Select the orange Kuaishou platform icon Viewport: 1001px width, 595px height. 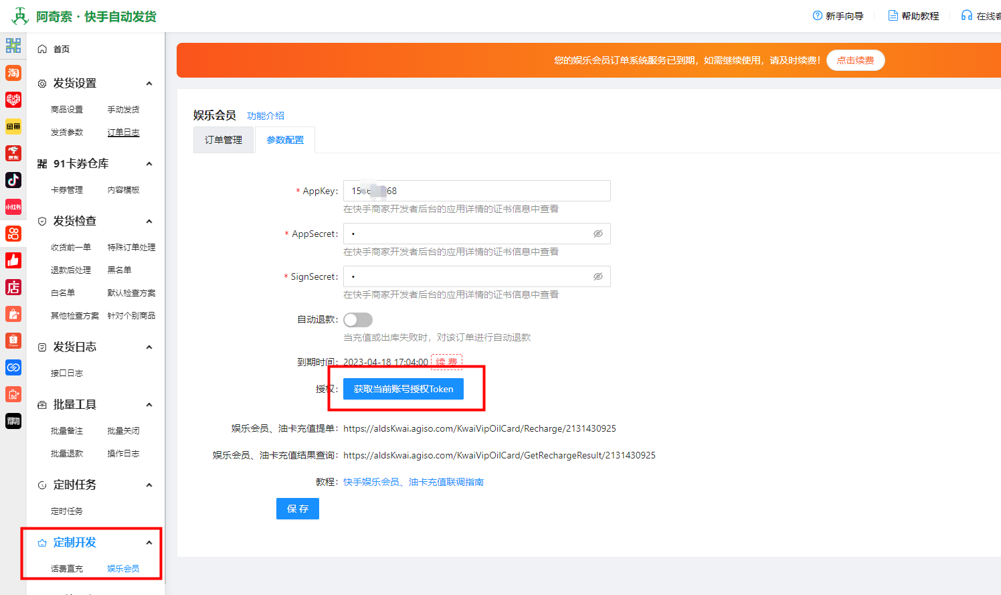13,233
